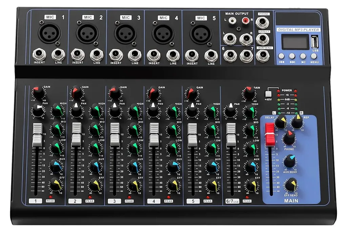The height and width of the screenshot is (232, 347).
Task: Click the channel 3 volume fader
Action: pos(115,135)
